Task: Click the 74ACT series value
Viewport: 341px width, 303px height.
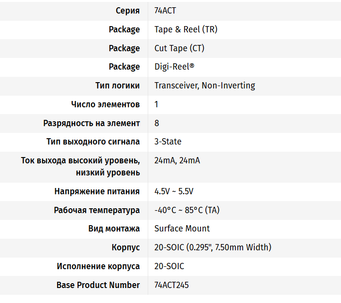Action: 165,11
